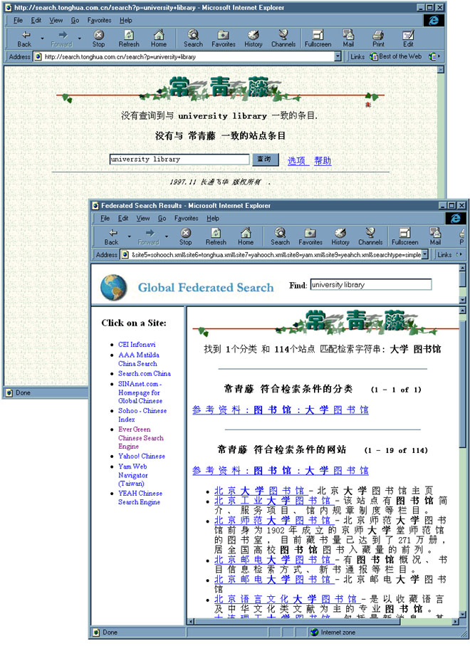Click Refresh icon in Federated Search Results window
470x646 pixels.
(x=216, y=236)
